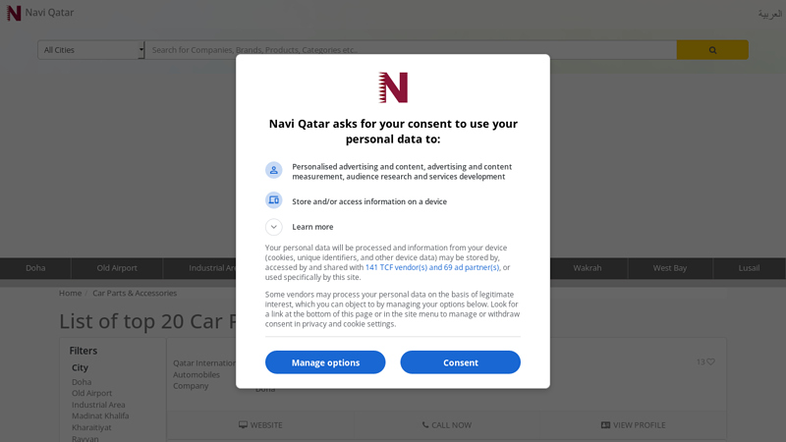Select the Old Airport tab
The image size is (786, 442).
coord(117,268)
